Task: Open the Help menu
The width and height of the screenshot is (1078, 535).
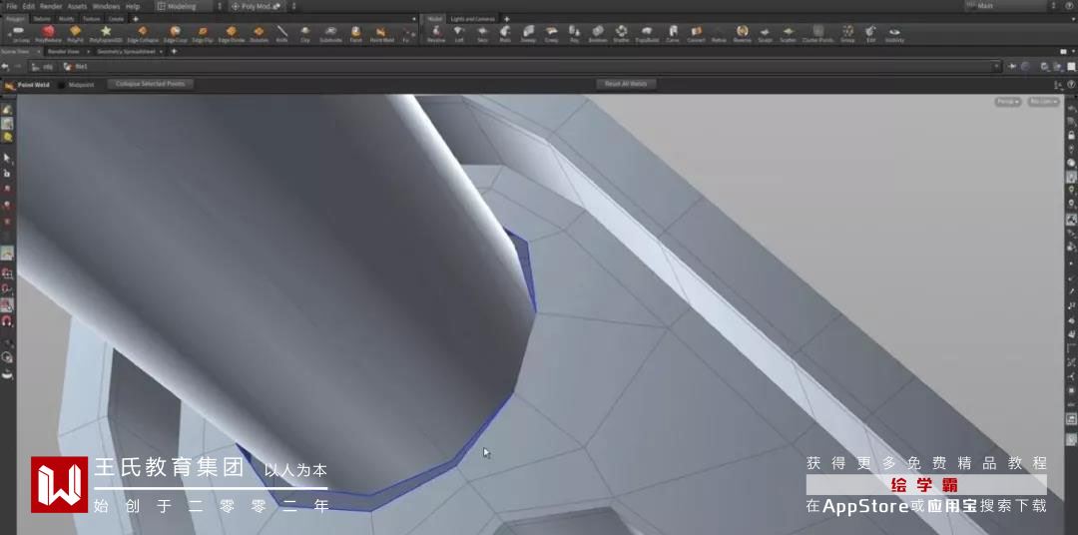Action: click(x=133, y=6)
